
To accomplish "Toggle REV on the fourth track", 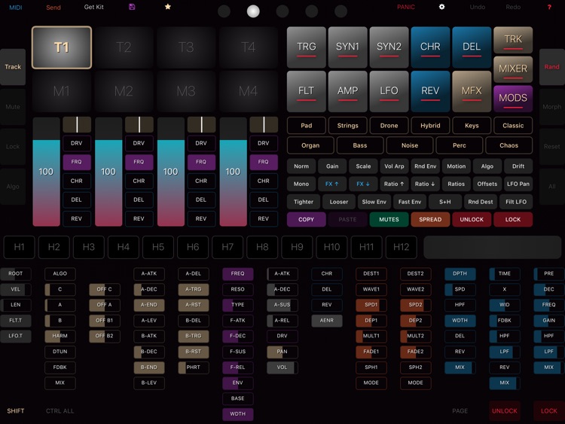I will pos(264,218).
